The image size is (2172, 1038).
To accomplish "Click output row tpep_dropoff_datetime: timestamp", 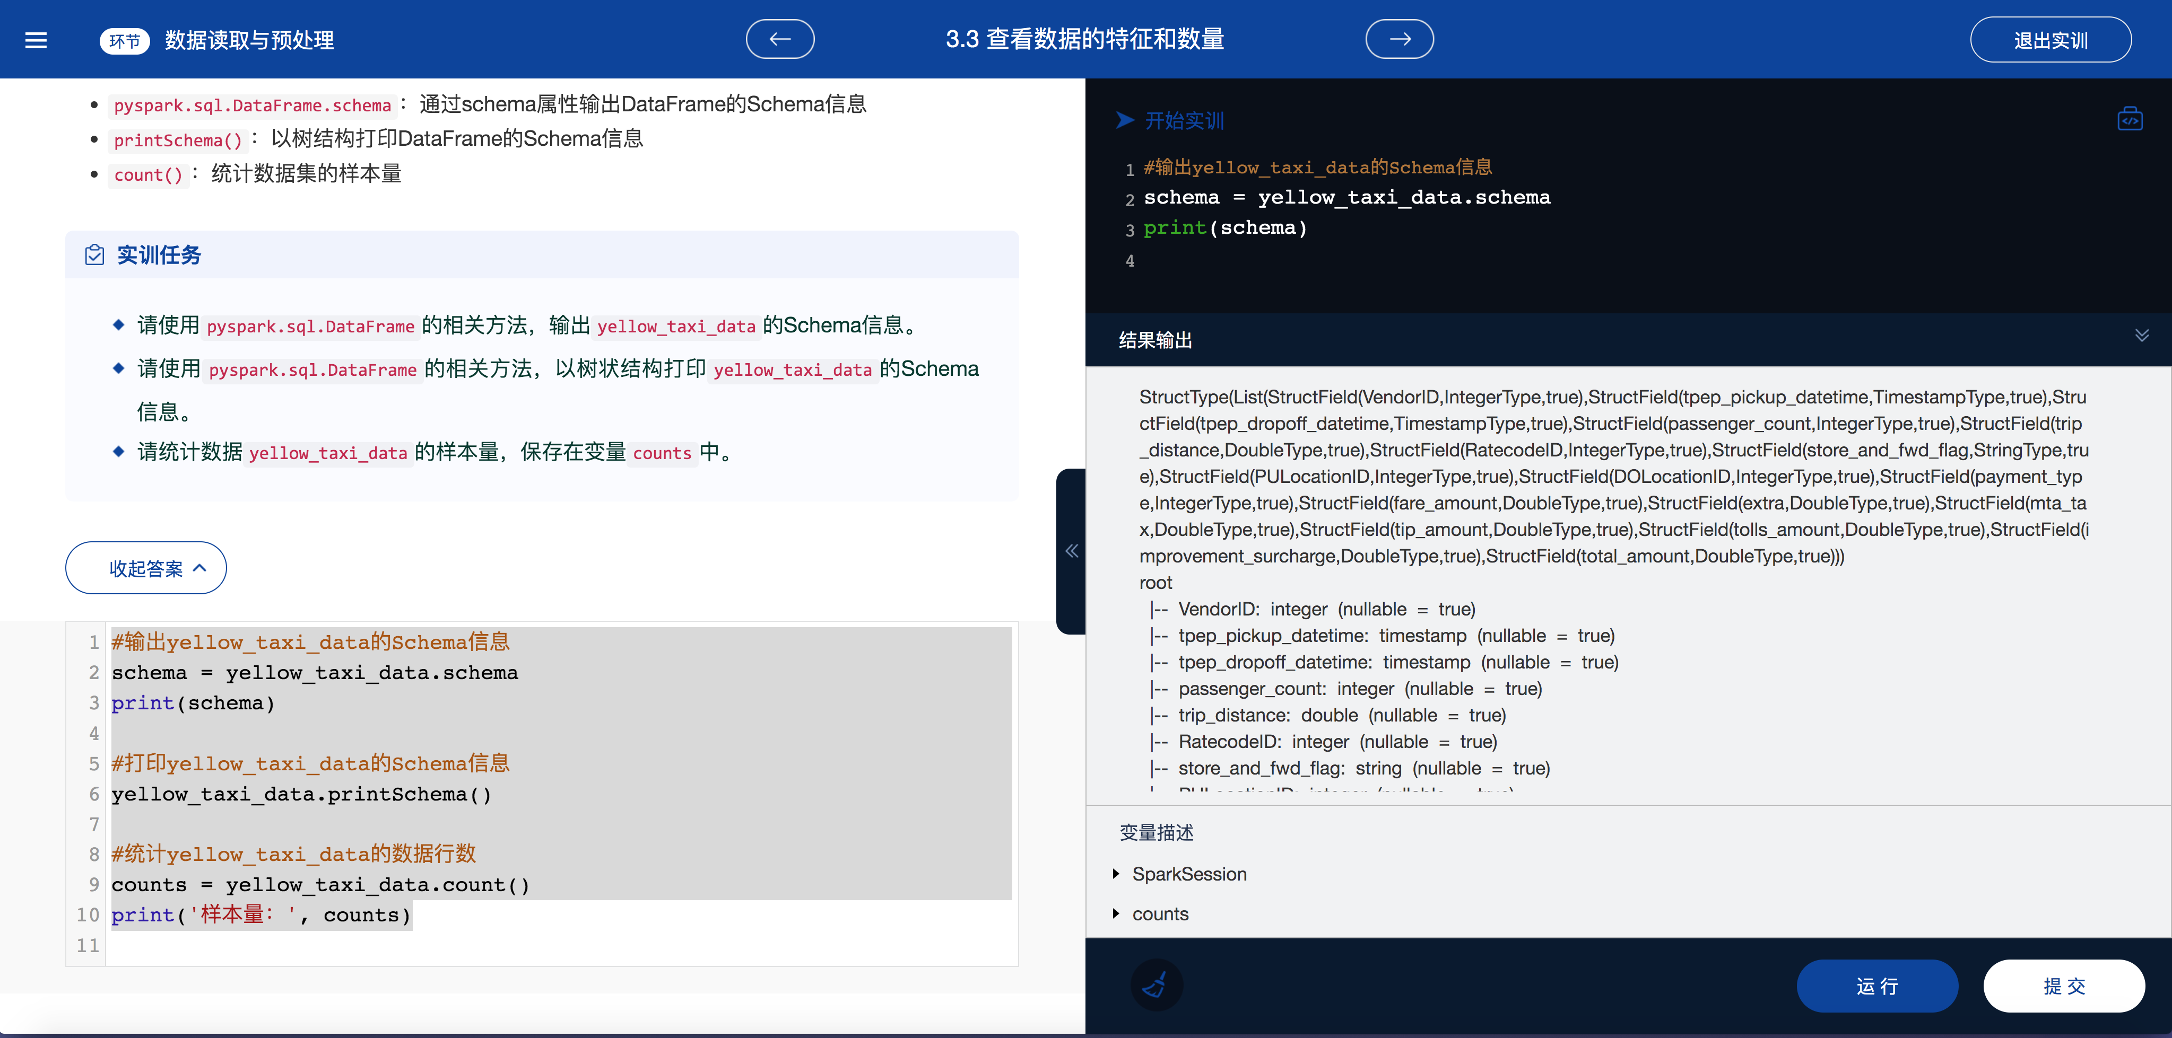I will (1384, 662).
